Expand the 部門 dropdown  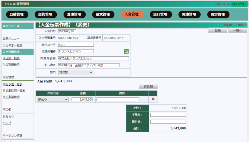point(76,73)
